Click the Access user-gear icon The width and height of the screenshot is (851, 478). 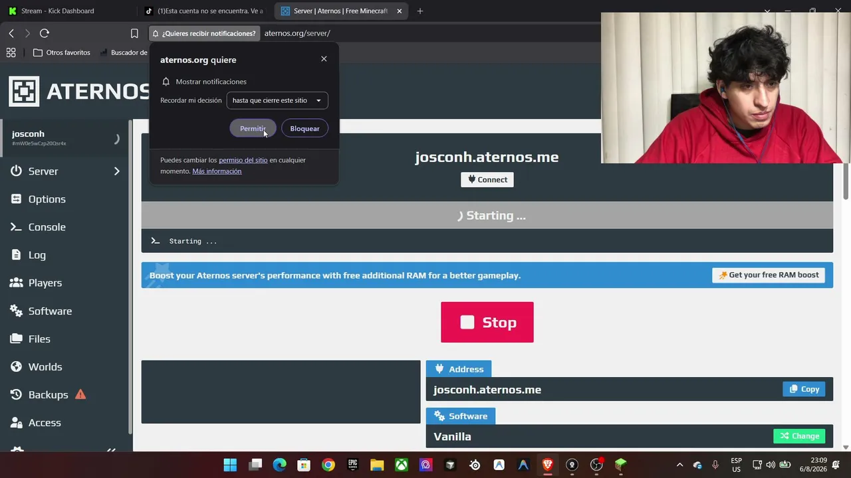pyautogui.click(x=17, y=422)
